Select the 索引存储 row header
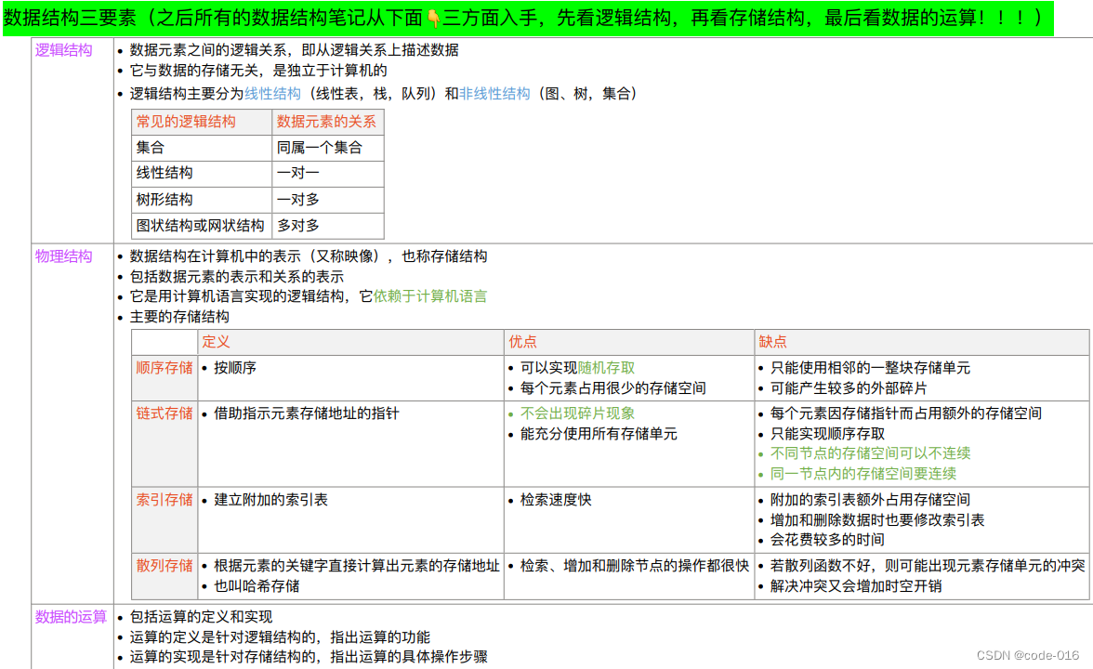Image resolution: width=1093 pixels, height=669 pixels. tap(164, 500)
